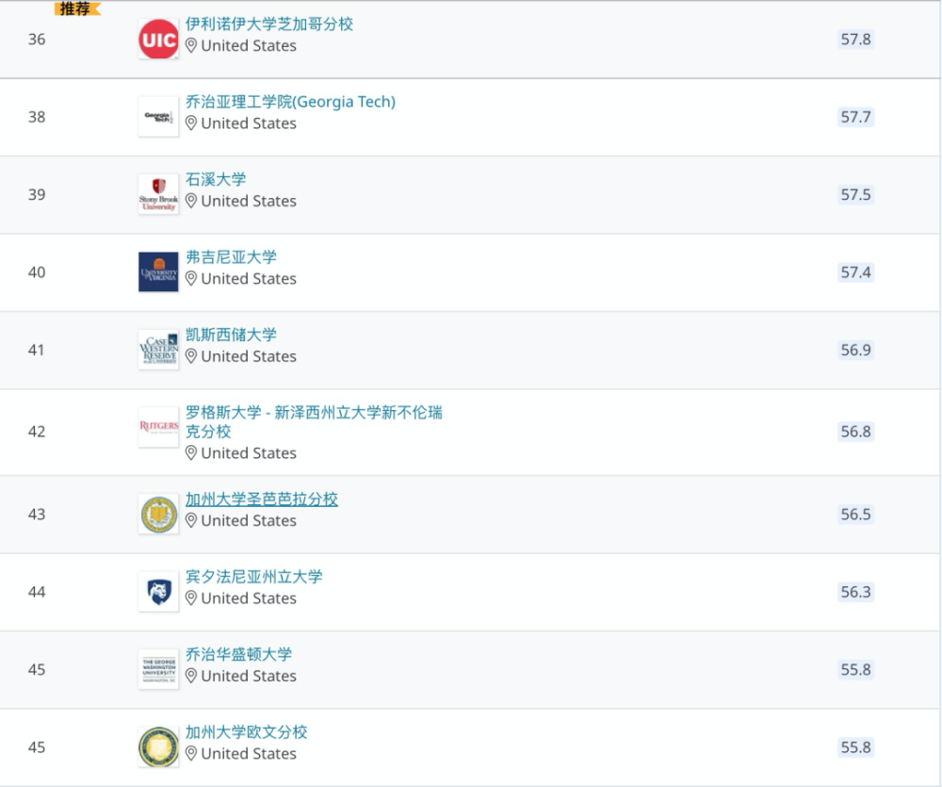Click the score 57.5
Viewport: 942px width, 787px height.
point(855,194)
